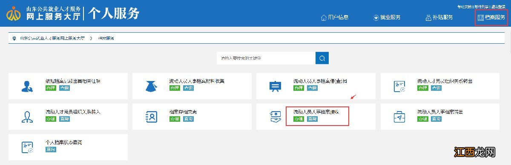Image resolution: width=511 pixels, height=165 pixels.
Task: Click the 流动人才党员组织关系转入 title text
Action: [73, 112]
